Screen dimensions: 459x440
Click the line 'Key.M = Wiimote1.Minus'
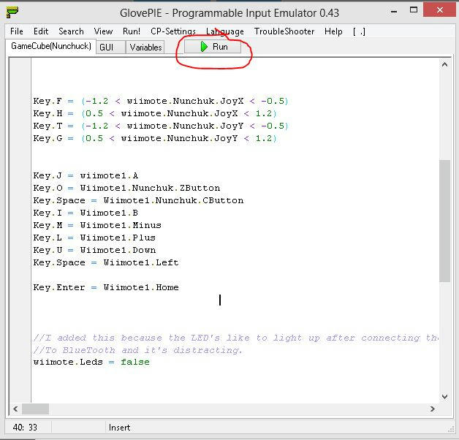pos(97,225)
